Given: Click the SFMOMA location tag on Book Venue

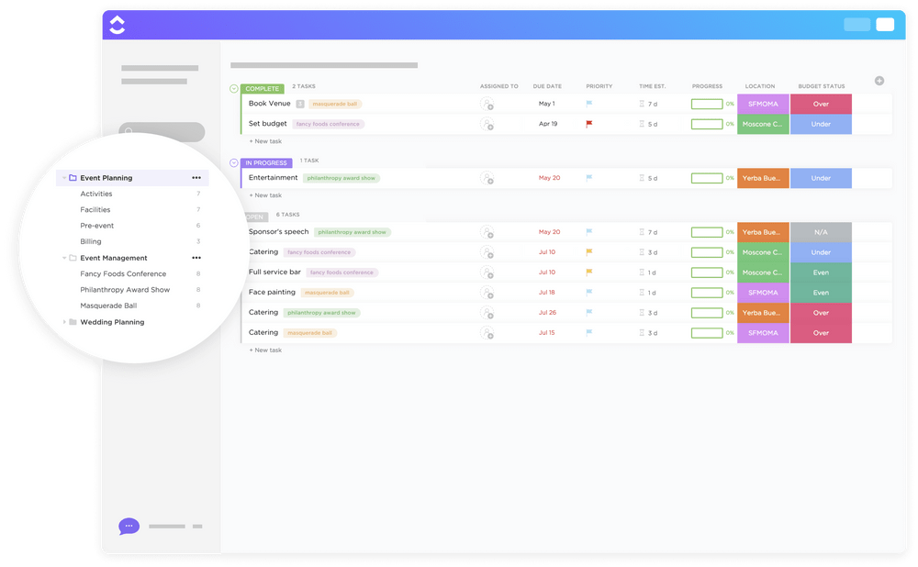Looking at the screenshot, I should click(763, 104).
